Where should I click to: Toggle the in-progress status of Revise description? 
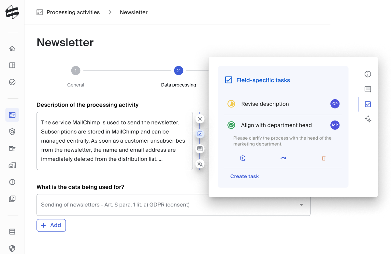pos(231,104)
